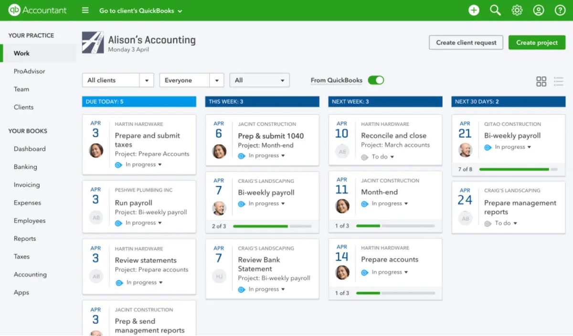Switch to list view icon

[x=559, y=81]
